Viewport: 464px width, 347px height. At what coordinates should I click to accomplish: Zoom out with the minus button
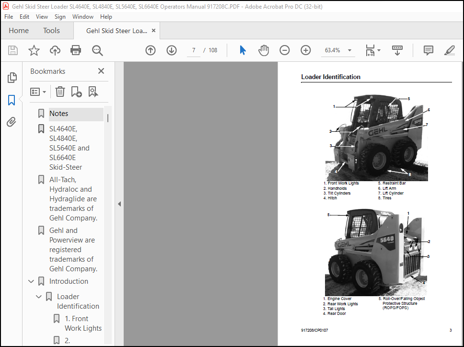click(284, 50)
